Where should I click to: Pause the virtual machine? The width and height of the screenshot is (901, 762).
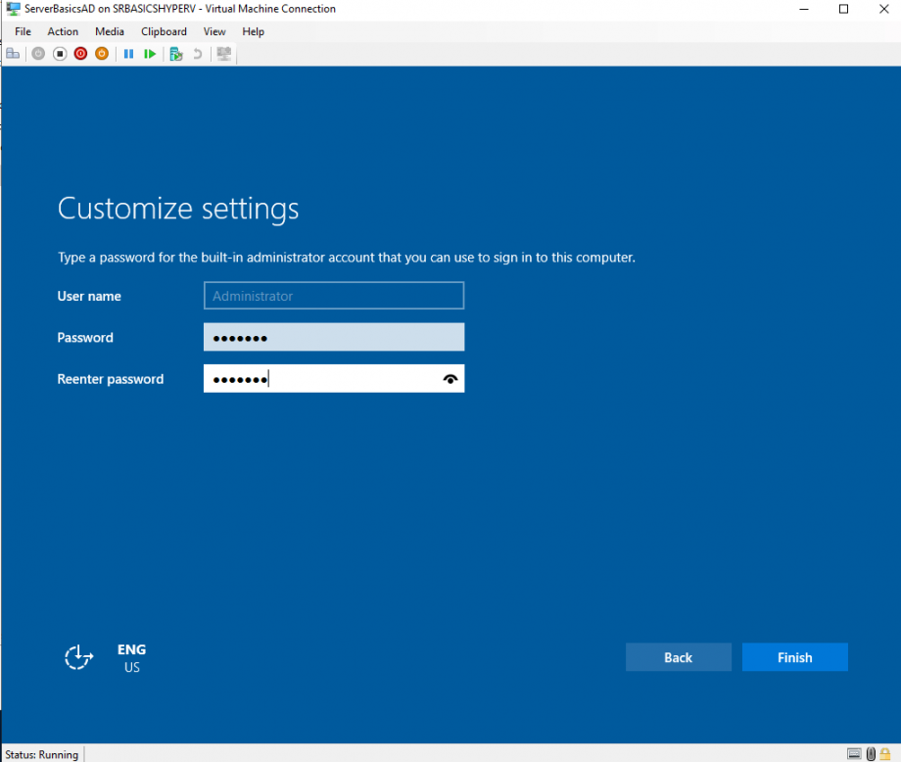click(x=128, y=53)
